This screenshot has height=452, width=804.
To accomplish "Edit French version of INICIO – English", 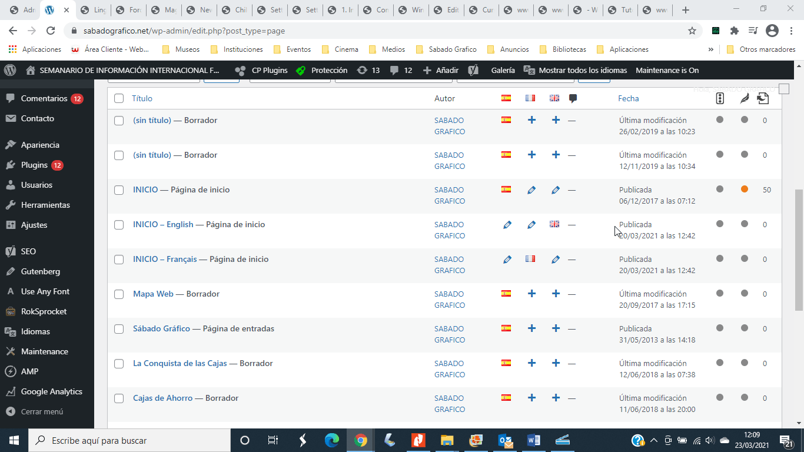I will click(x=531, y=224).
